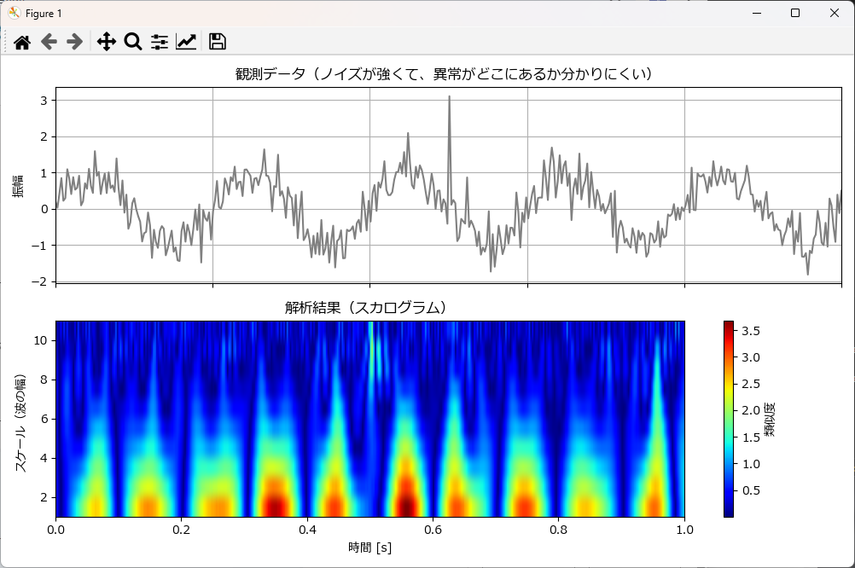
Task: Toggle the Pan tool with crossed arrows
Action: tap(106, 42)
